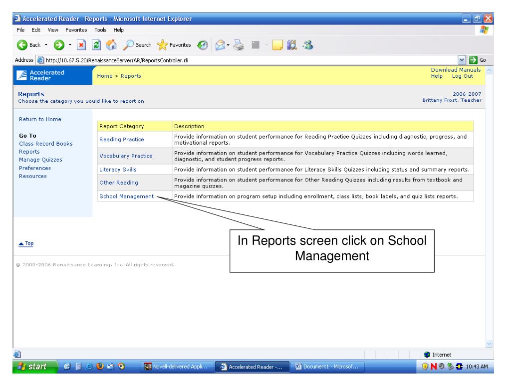Open the Edit menu
Viewport: 511px width, 383px height.
(36, 30)
